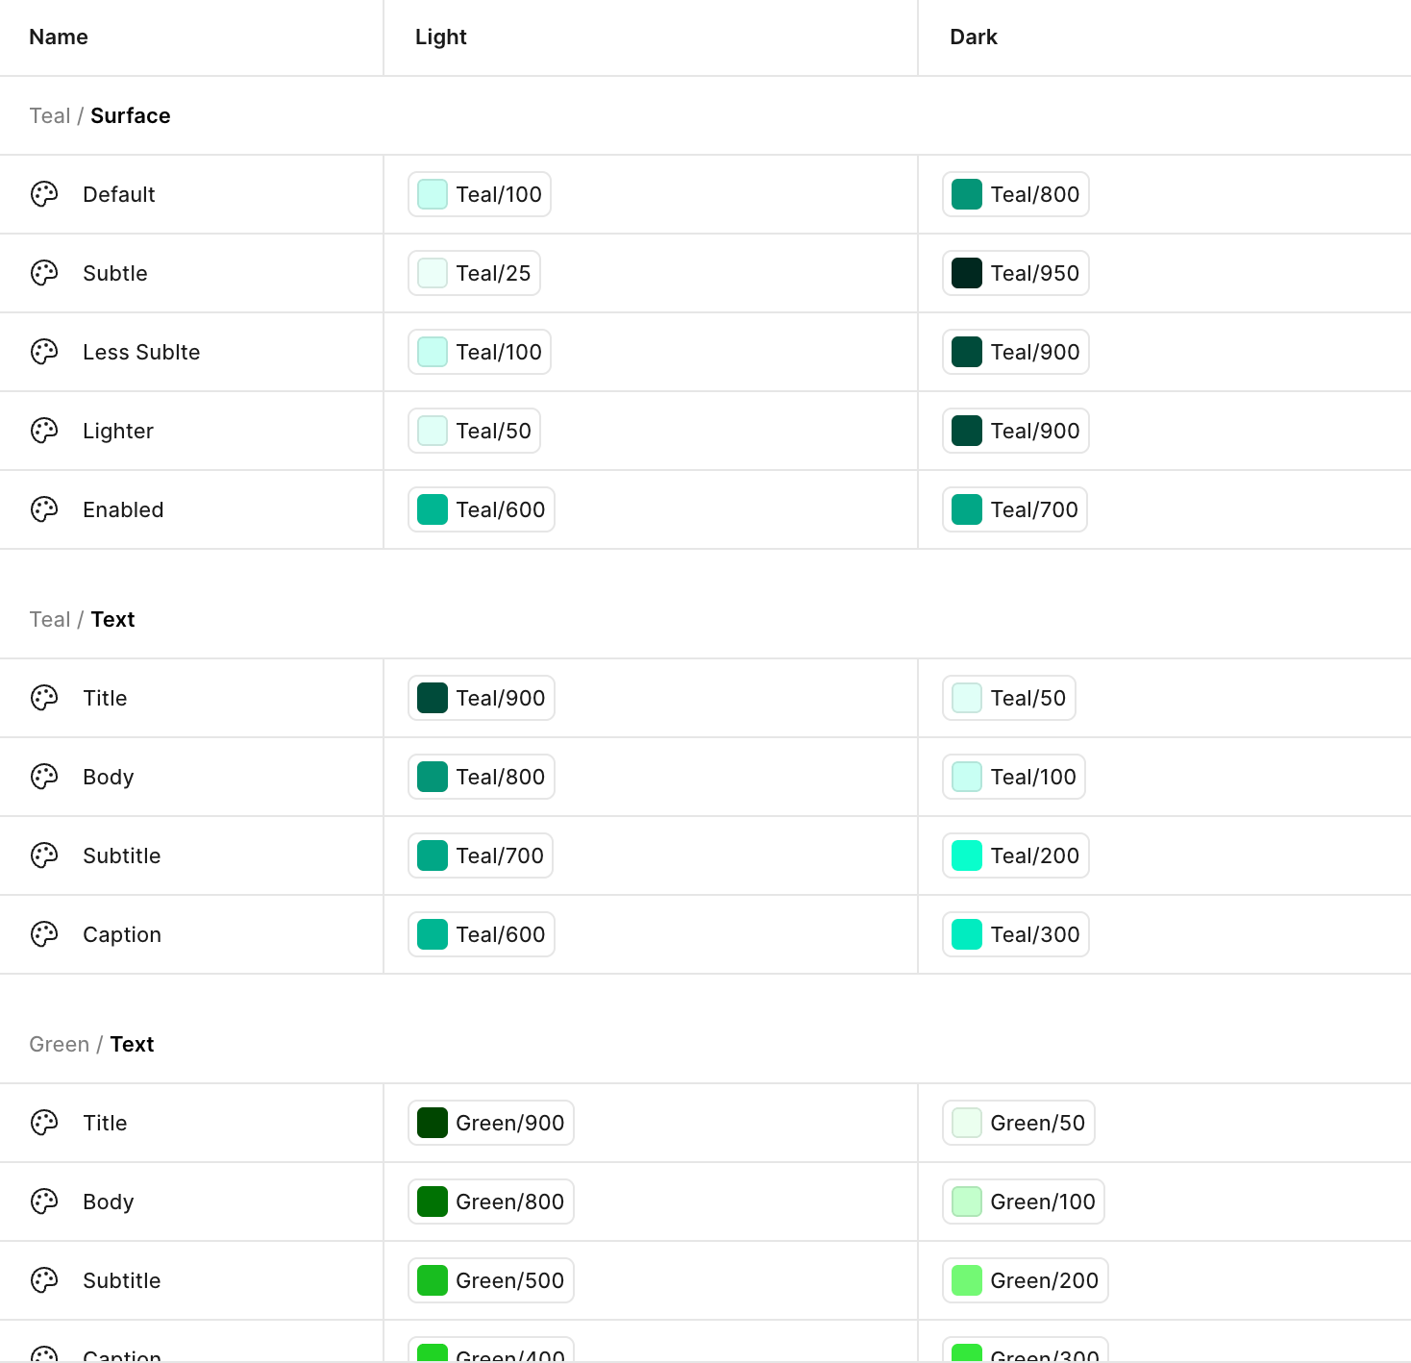Select the Light column header
Image resolution: width=1411 pixels, height=1363 pixels.
pyautogui.click(x=441, y=37)
